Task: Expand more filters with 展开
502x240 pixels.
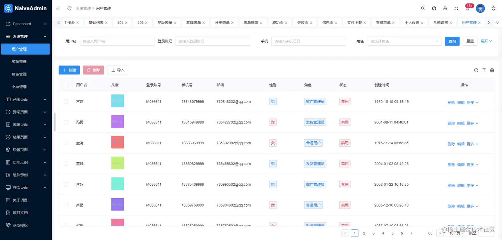Action: 486,41
